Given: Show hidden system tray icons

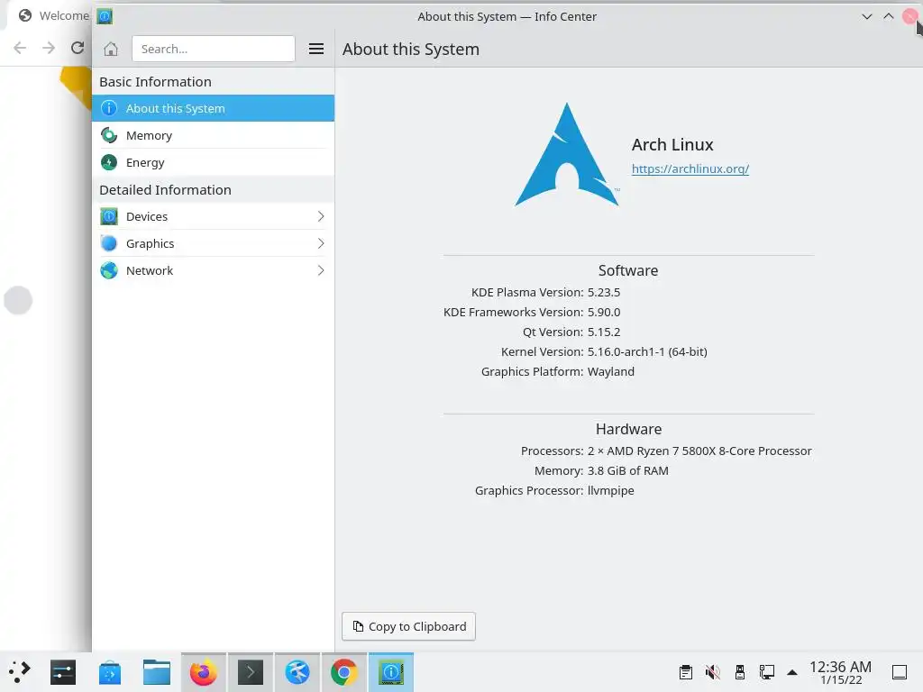Looking at the screenshot, I should [x=792, y=672].
